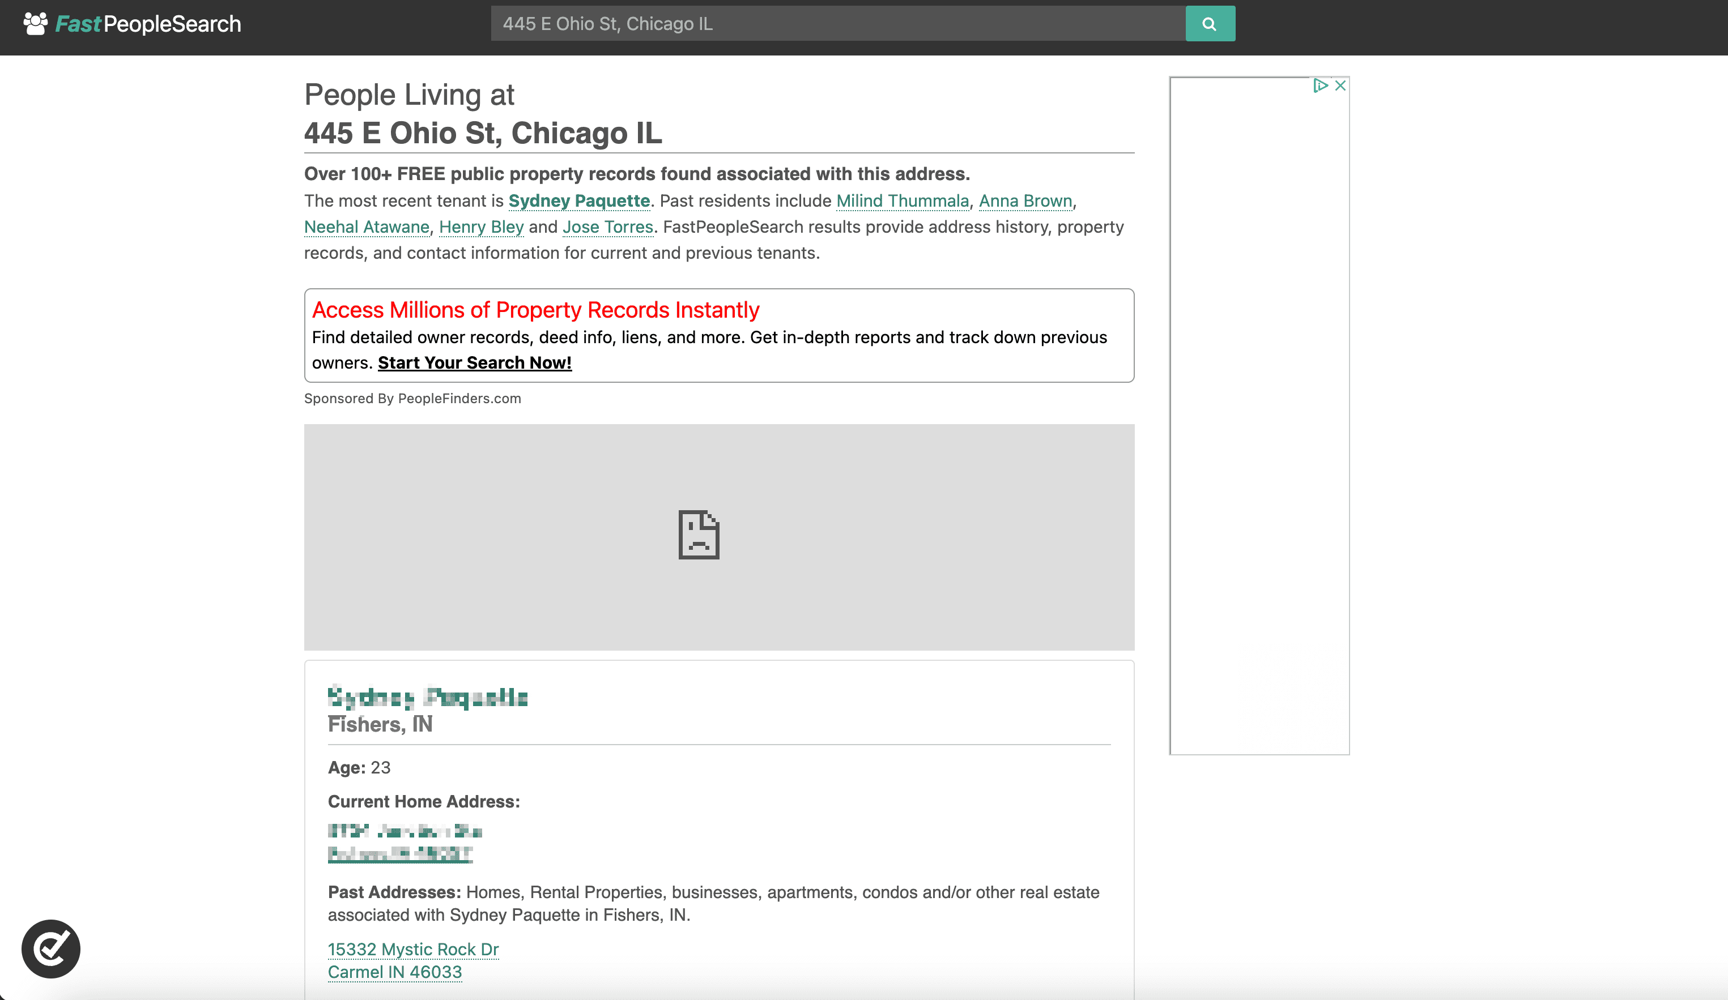Open the Carmel IN 46033 address line
Viewport: 1728px width, 1000px height.
click(x=394, y=972)
